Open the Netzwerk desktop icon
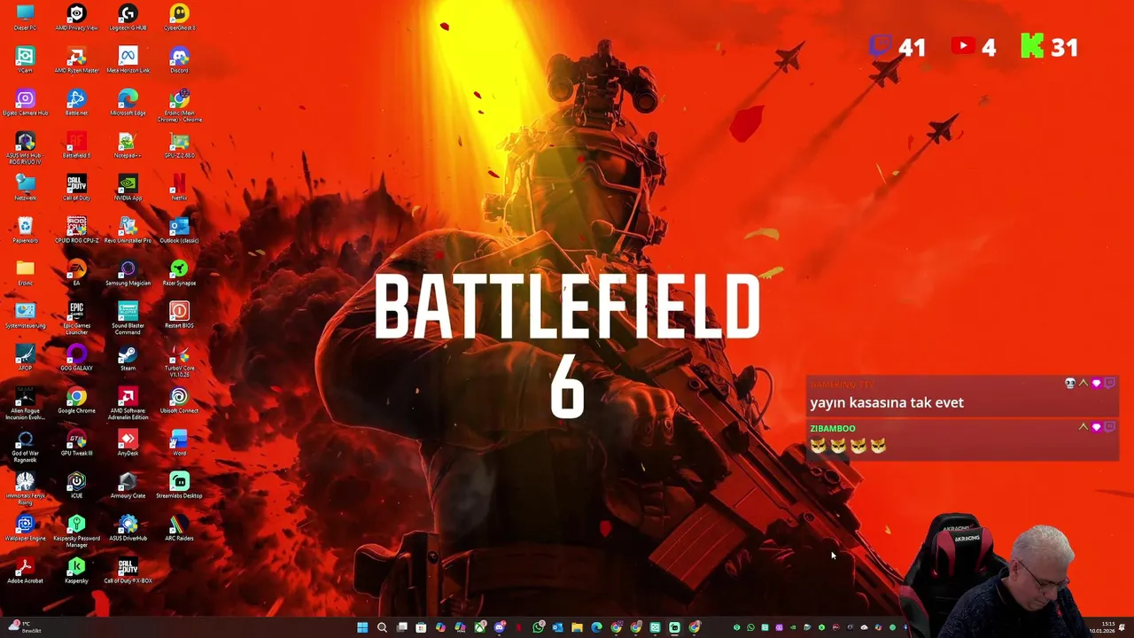The width and height of the screenshot is (1134, 638). tap(25, 187)
